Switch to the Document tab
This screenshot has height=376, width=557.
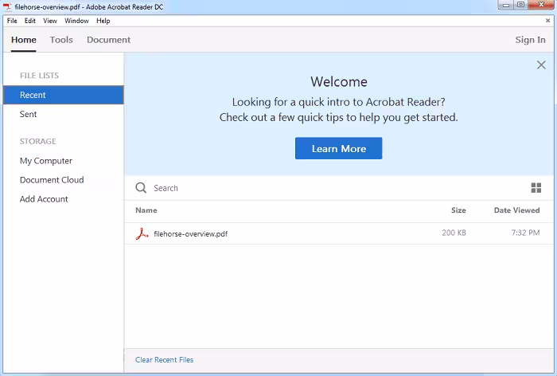[x=109, y=40]
